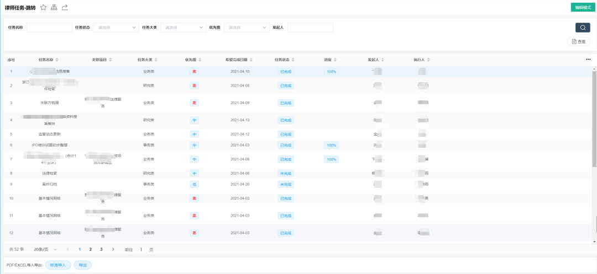This screenshot has height=274, width=597.
Task: Sort by the 执行人 column arrows
Action: (428, 60)
